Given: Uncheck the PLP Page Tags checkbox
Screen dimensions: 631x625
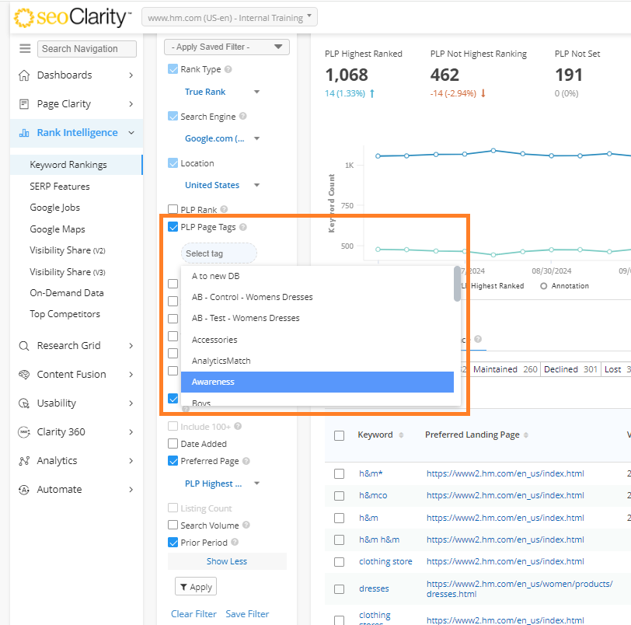Looking at the screenshot, I should (x=173, y=228).
